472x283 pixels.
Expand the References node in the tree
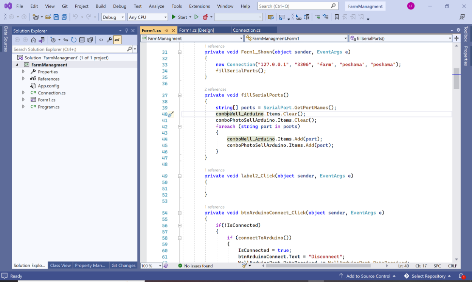click(x=23, y=79)
